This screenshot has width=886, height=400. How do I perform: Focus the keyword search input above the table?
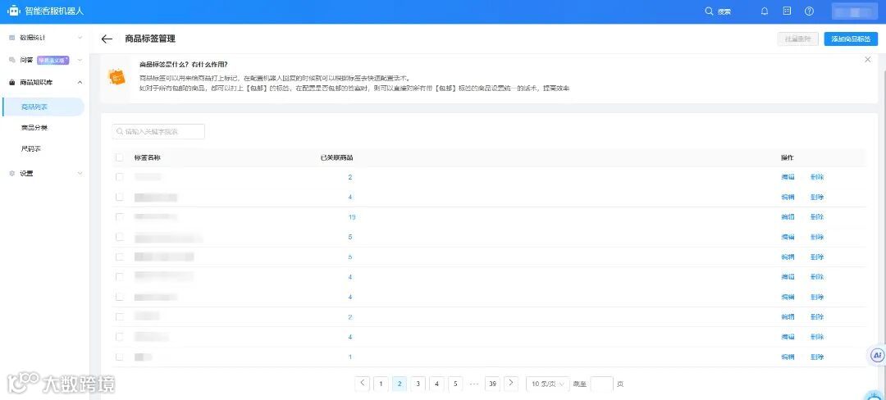tap(158, 131)
